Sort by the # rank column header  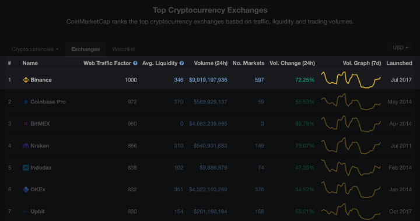9,63
